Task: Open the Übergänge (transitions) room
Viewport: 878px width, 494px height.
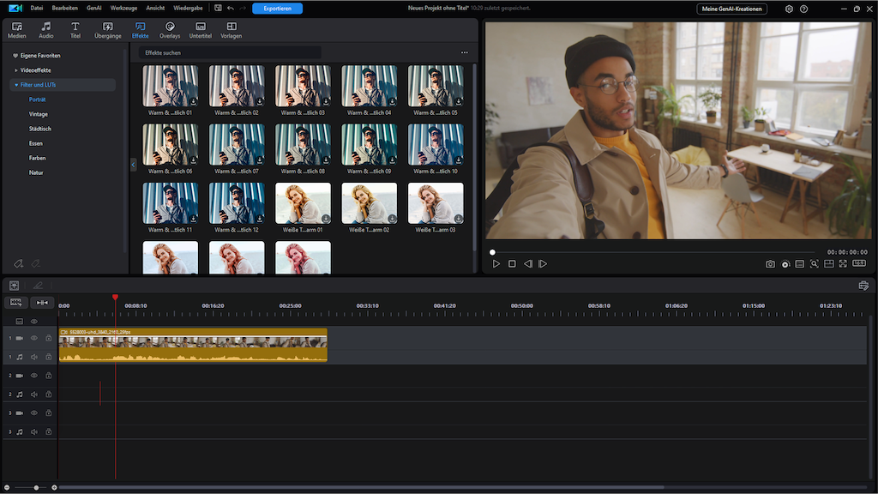Action: tap(107, 30)
